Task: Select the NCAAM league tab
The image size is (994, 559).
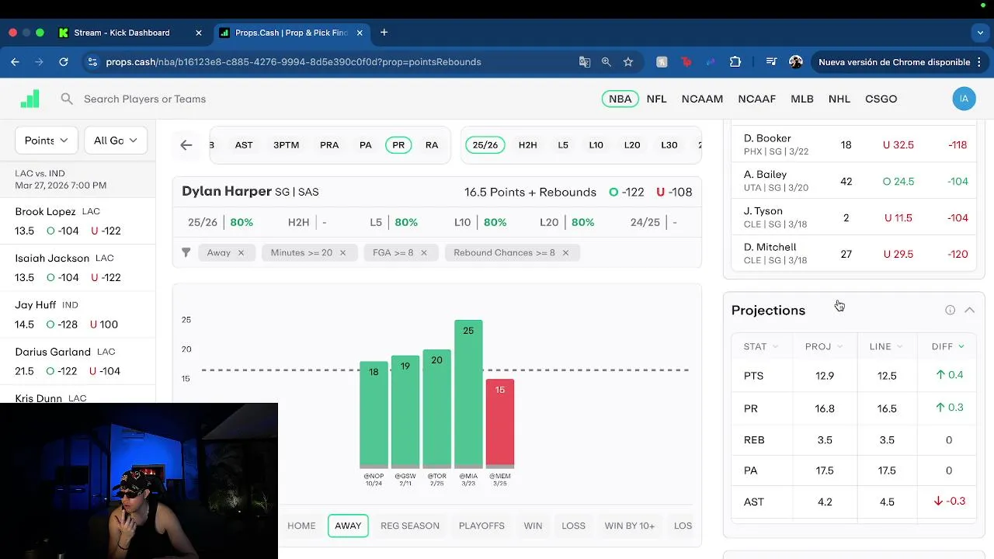Action: click(x=702, y=99)
